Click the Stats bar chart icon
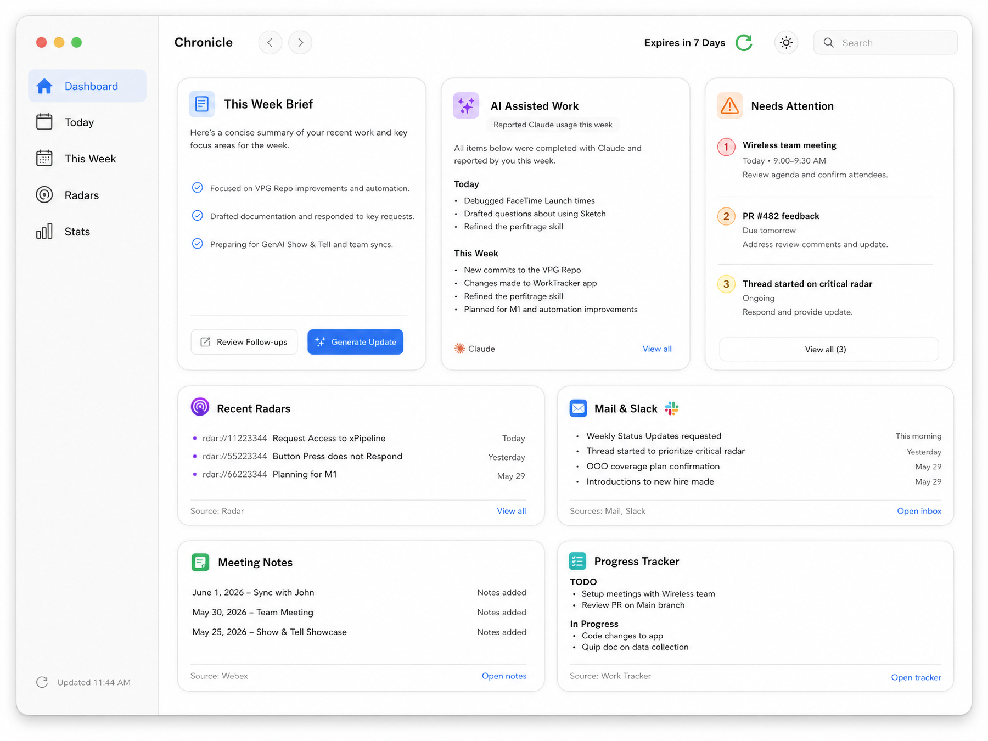Screen dimensions: 988x741 pos(44,231)
